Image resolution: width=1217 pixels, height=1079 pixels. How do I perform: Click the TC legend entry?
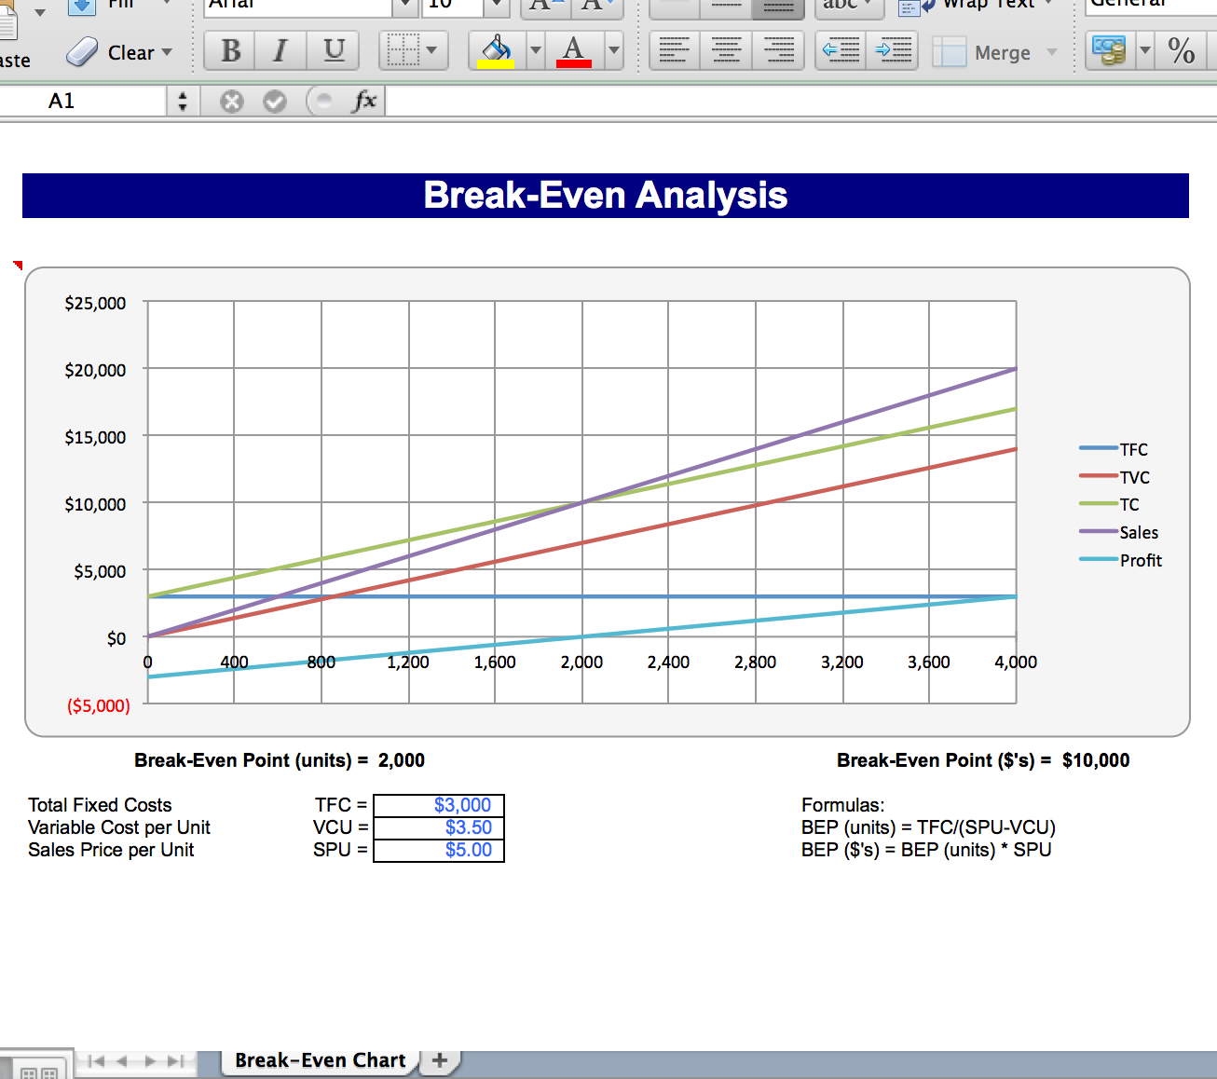pyautogui.click(x=1109, y=504)
